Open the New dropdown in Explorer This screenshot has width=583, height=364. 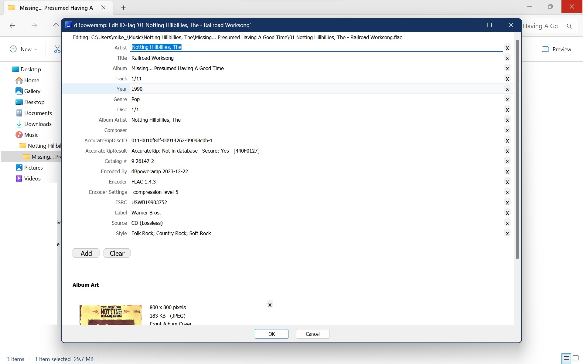[24, 49]
